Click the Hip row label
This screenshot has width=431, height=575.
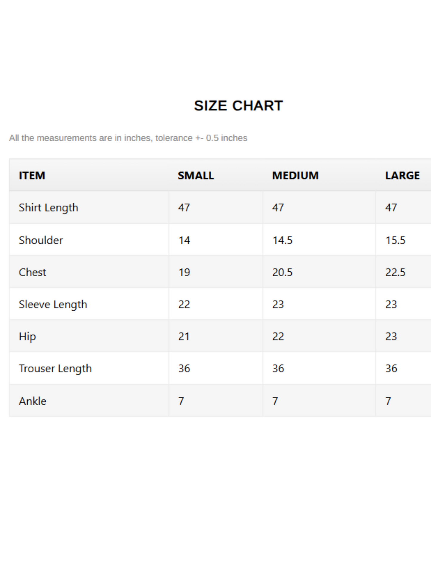pyautogui.click(x=27, y=337)
